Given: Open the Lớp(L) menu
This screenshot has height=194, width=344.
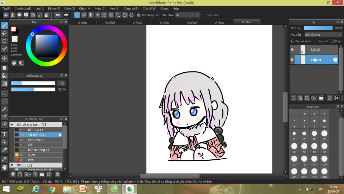Looking at the screenshot, I should [40, 8].
